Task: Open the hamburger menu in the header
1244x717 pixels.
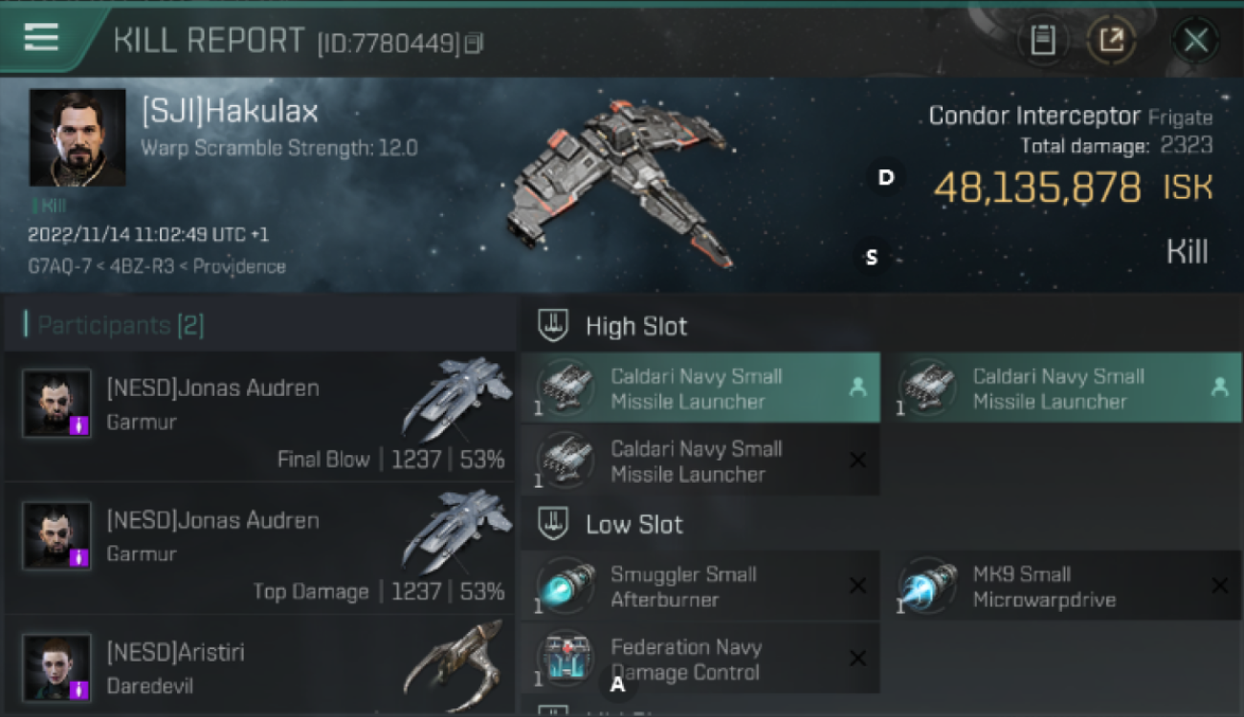Action: tap(41, 37)
